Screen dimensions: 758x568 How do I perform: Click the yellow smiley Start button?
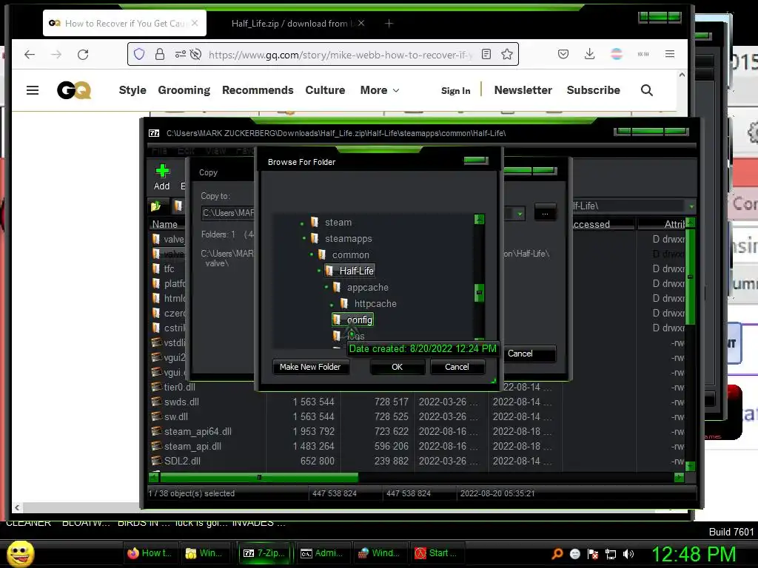pos(21,553)
